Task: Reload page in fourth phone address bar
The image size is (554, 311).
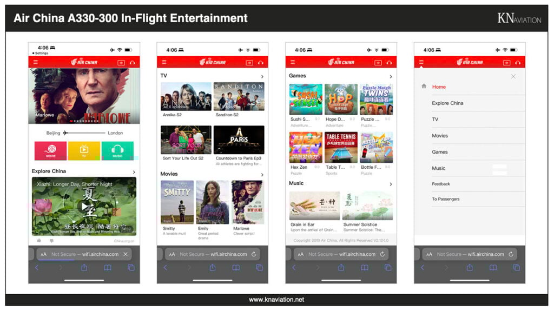Action: point(511,254)
